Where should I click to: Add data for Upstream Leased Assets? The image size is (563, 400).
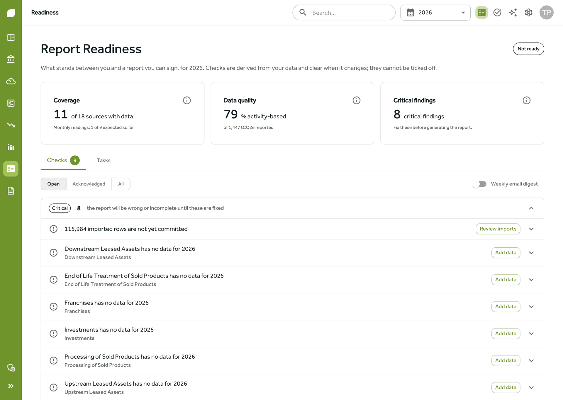[506, 387]
